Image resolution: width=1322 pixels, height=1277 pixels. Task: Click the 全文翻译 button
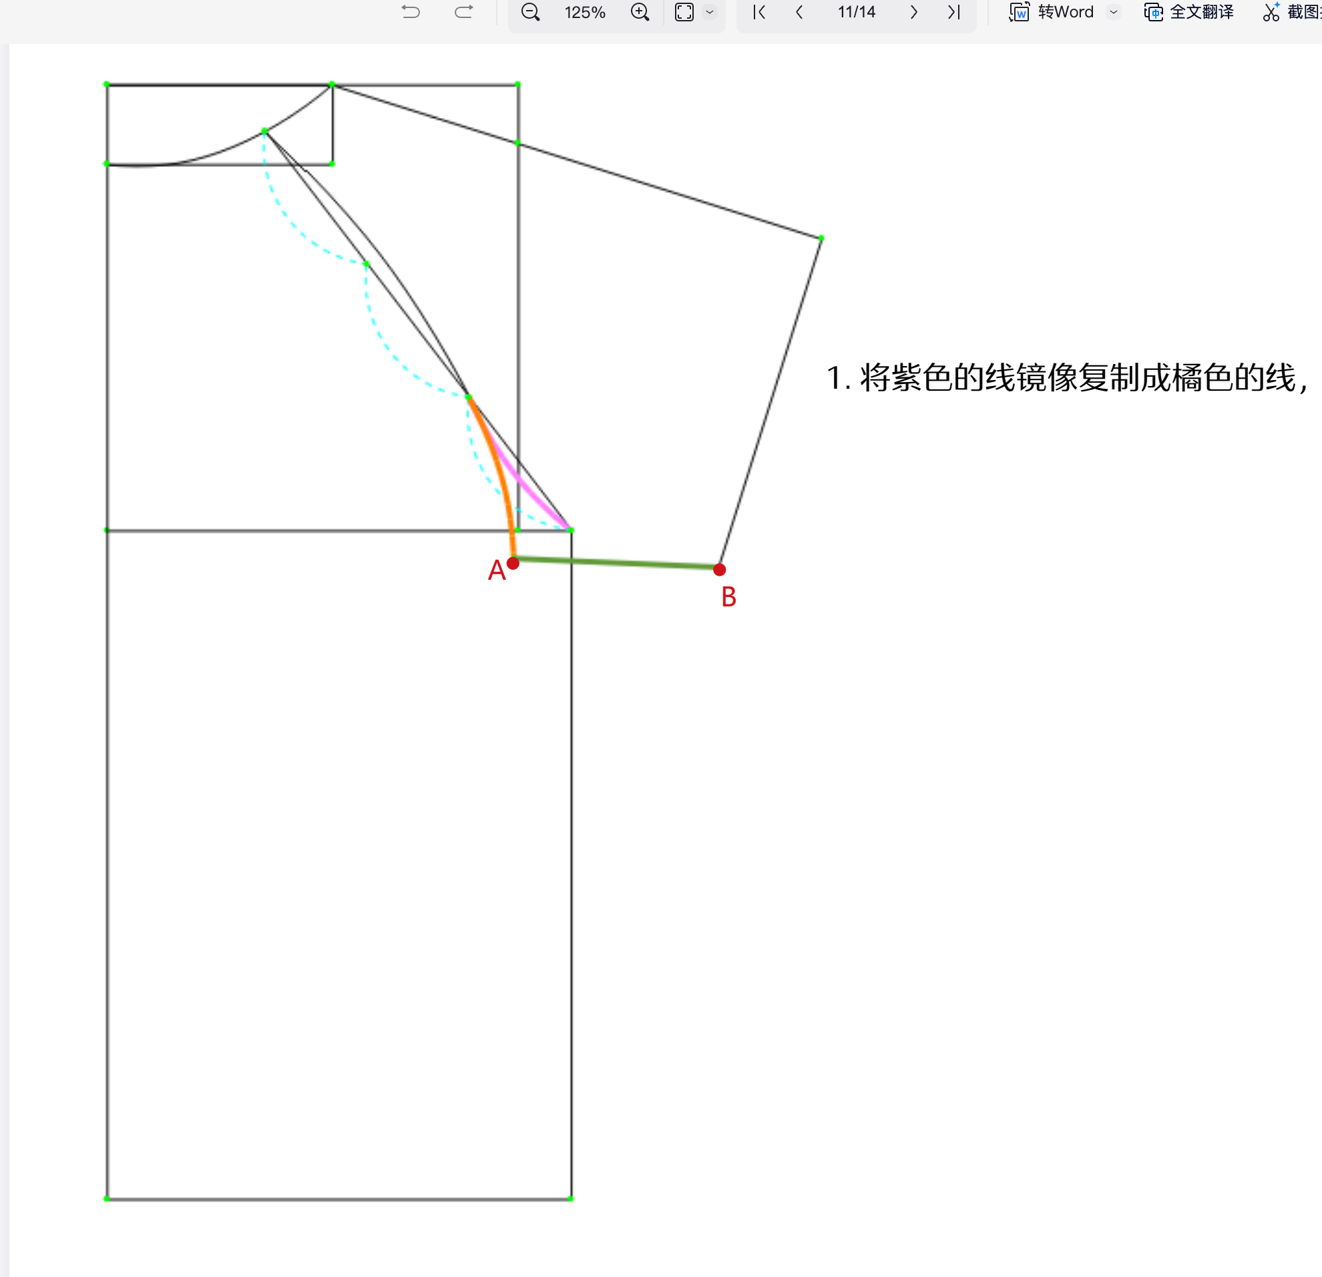pos(1188,12)
